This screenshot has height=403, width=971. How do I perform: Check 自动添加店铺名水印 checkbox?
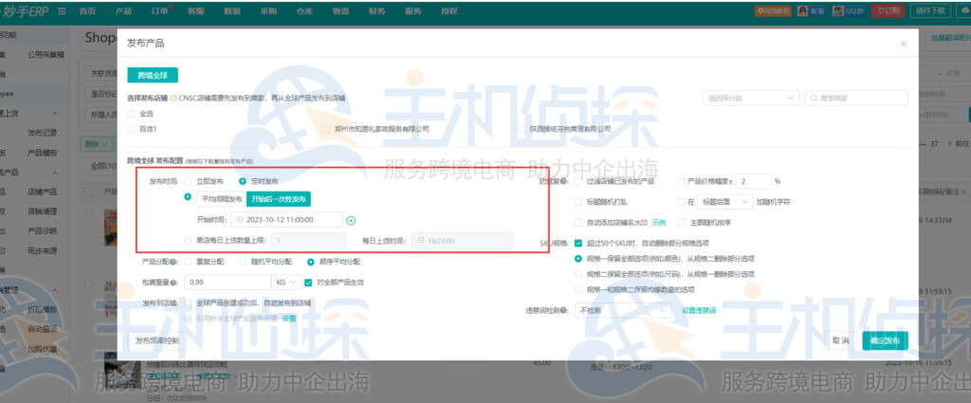point(578,222)
